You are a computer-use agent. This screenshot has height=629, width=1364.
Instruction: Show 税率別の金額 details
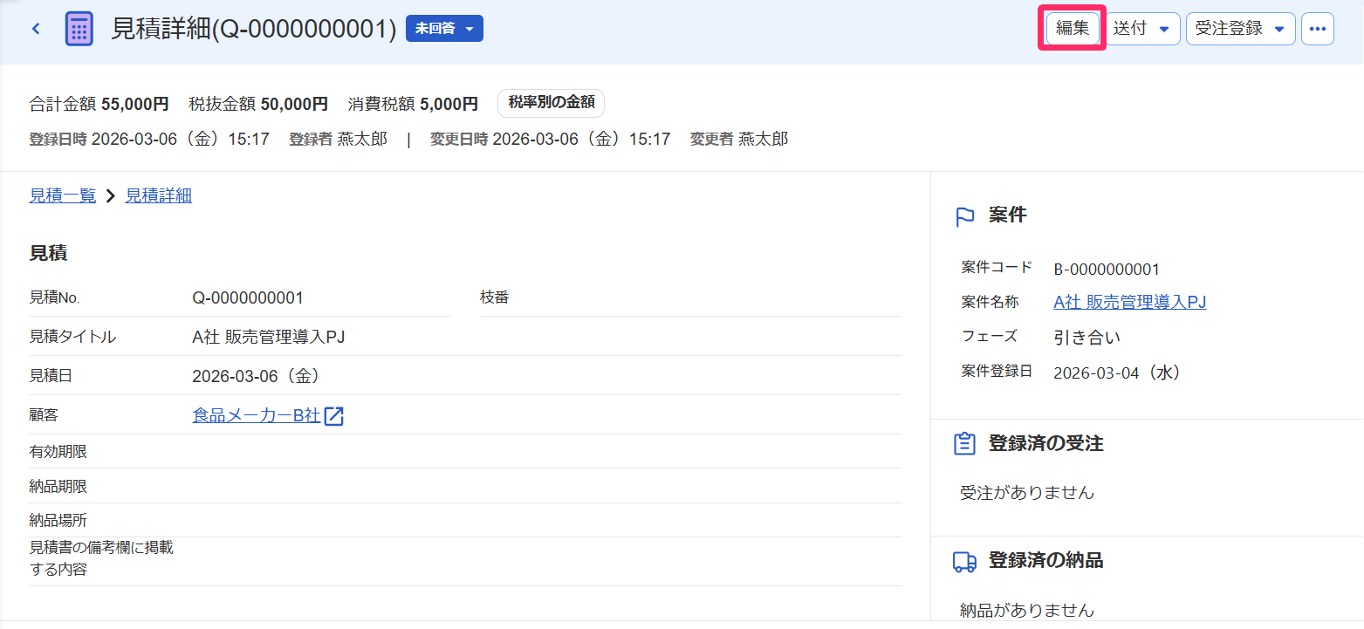(x=552, y=103)
